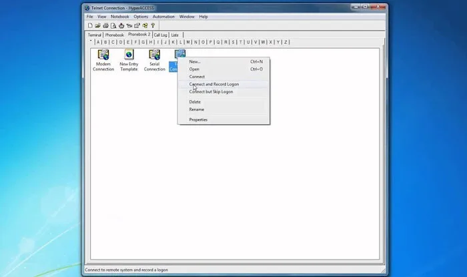Open the Window menu
The width and height of the screenshot is (467, 277).
[187, 17]
